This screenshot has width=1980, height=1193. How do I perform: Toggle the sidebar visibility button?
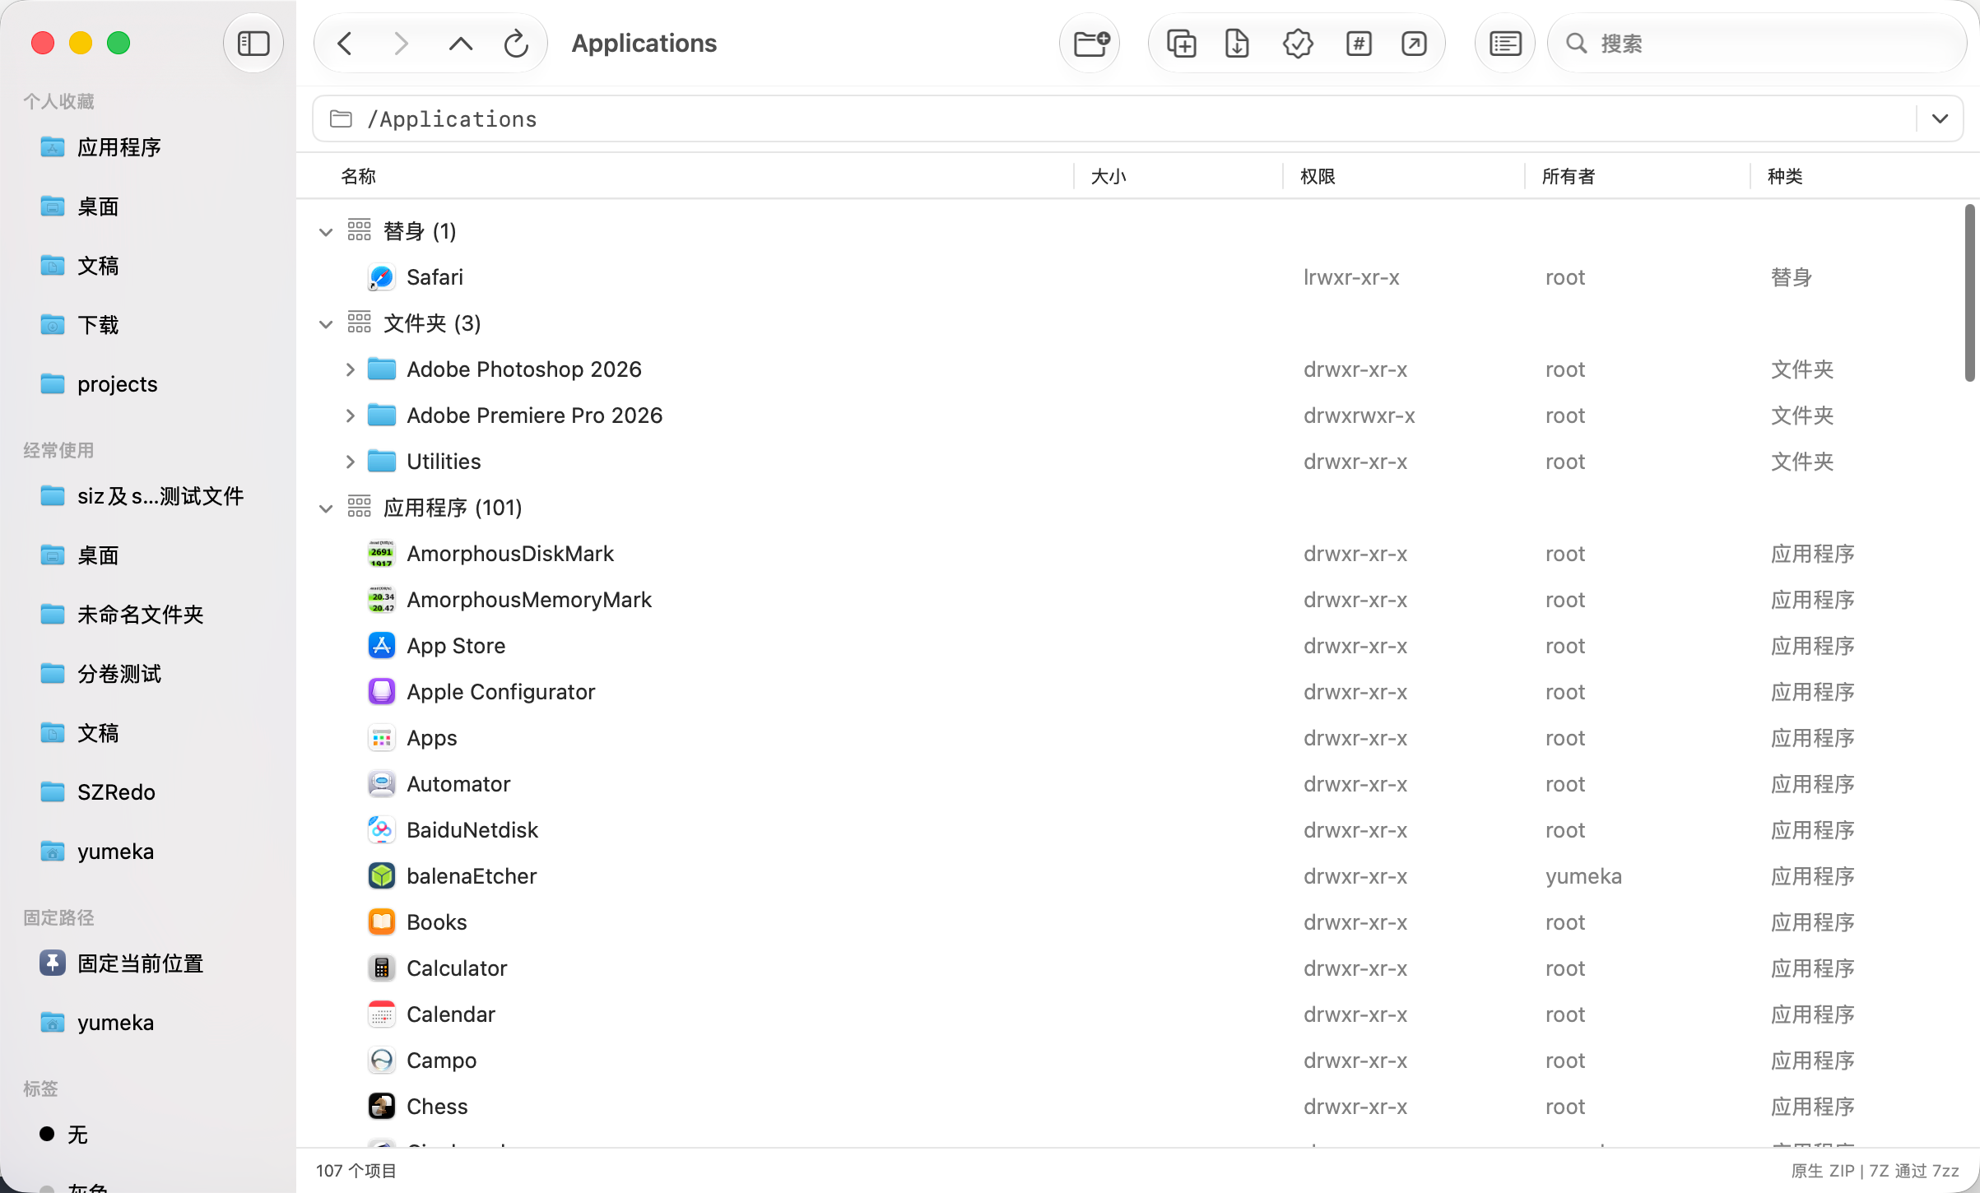coord(253,44)
